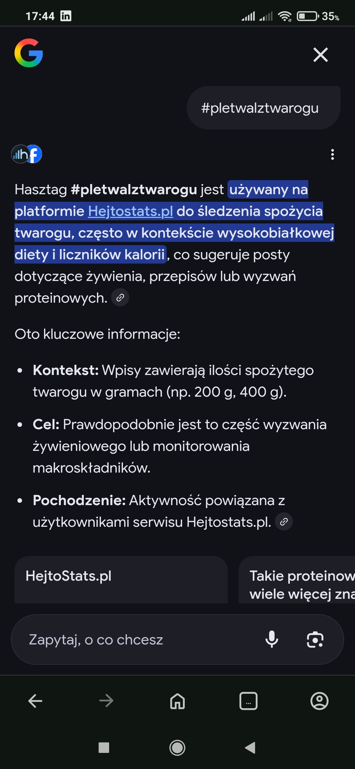Tap link icon after "proteinowych."
Screen dimensions: 355x769
[120, 298]
